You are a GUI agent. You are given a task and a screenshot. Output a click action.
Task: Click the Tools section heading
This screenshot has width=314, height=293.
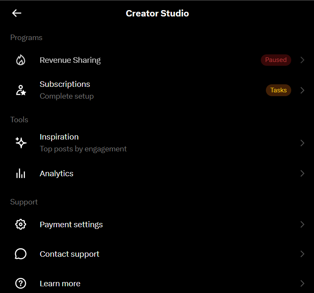(x=19, y=120)
